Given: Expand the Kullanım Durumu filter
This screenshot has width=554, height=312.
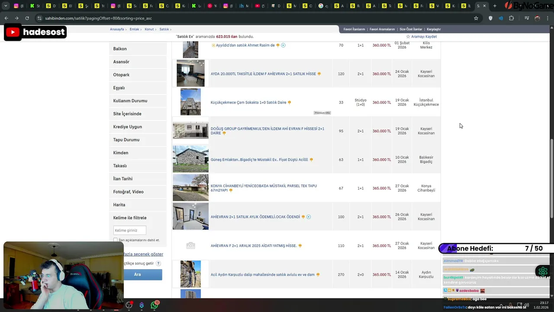Looking at the screenshot, I should [x=138, y=101].
